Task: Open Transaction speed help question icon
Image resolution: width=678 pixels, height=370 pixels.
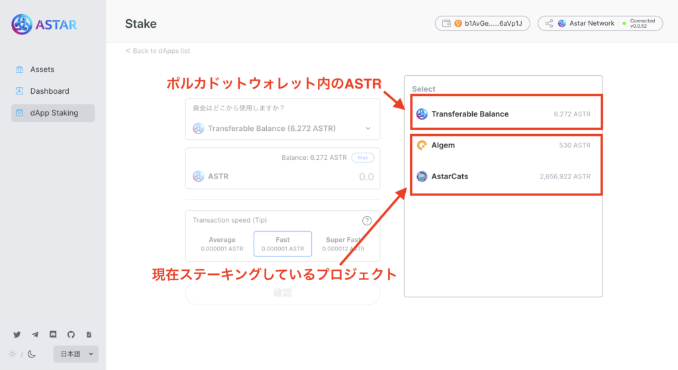Action: pyautogui.click(x=367, y=221)
